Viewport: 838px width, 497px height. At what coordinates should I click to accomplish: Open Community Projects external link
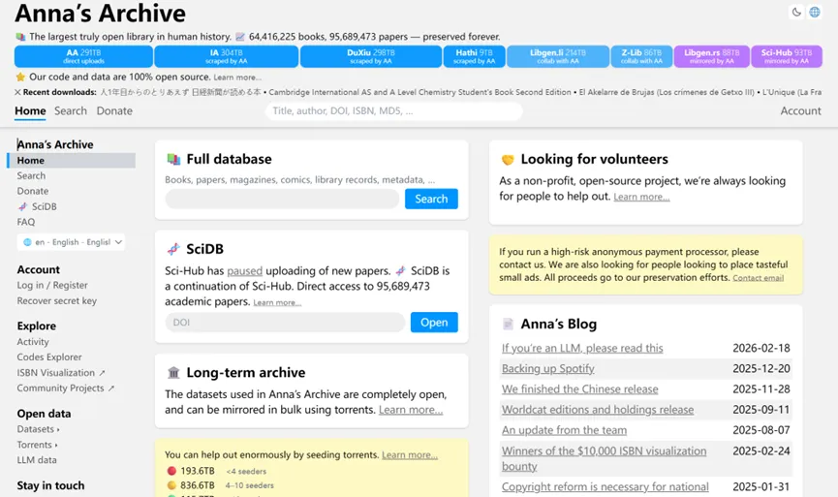pos(65,388)
